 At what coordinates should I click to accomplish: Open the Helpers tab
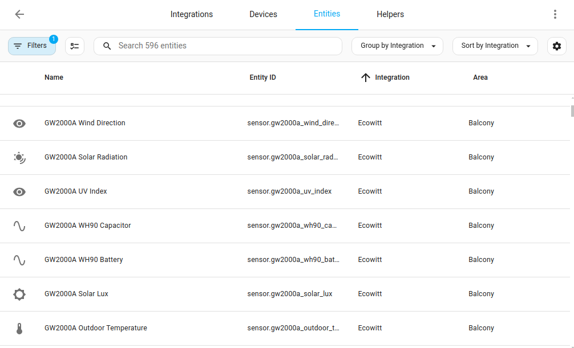click(x=390, y=14)
